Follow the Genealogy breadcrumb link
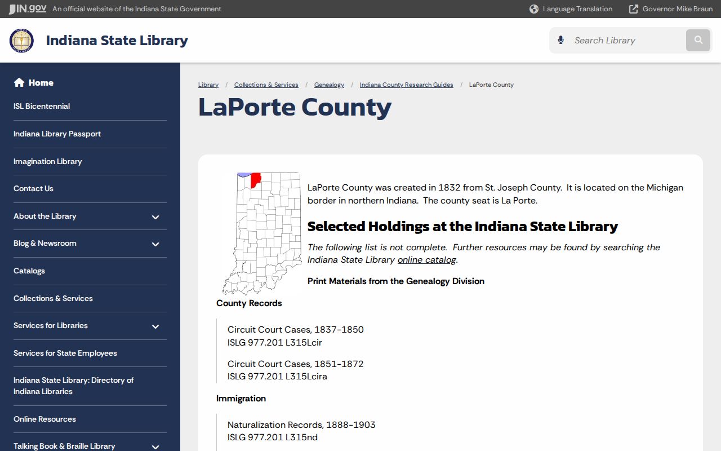The image size is (721, 451). click(329, 85)
